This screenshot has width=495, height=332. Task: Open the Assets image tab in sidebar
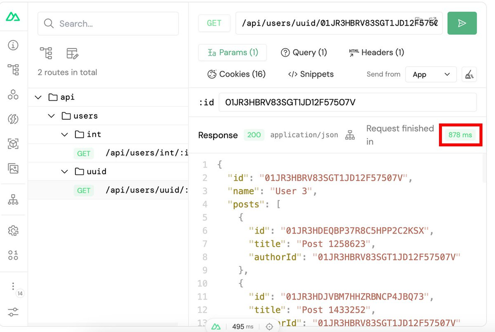tap(13, 168)
